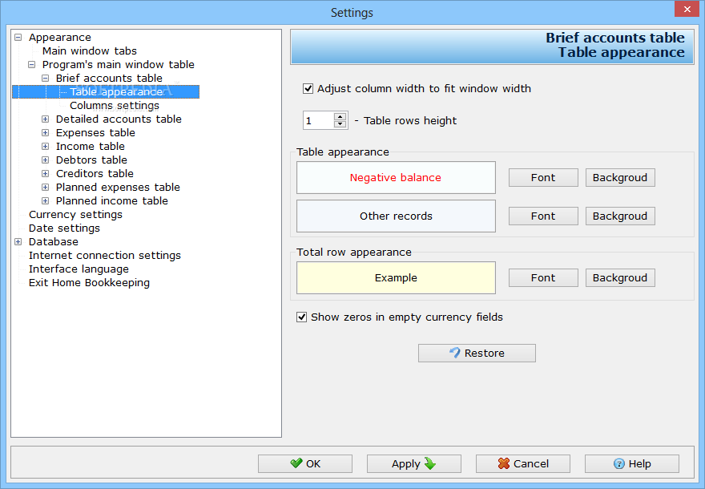Expand the Detailed accounts table node
The width and height of the screenshot is (705, 489).
click(x=45, y=119)
